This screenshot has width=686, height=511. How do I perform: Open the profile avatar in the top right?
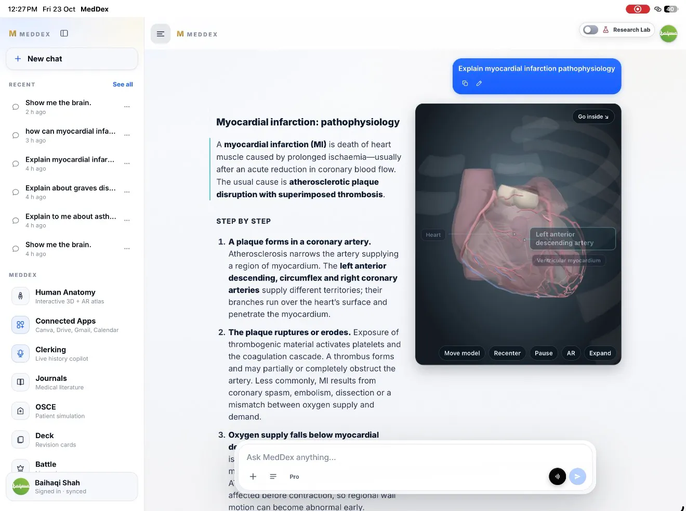click(668, 33)
